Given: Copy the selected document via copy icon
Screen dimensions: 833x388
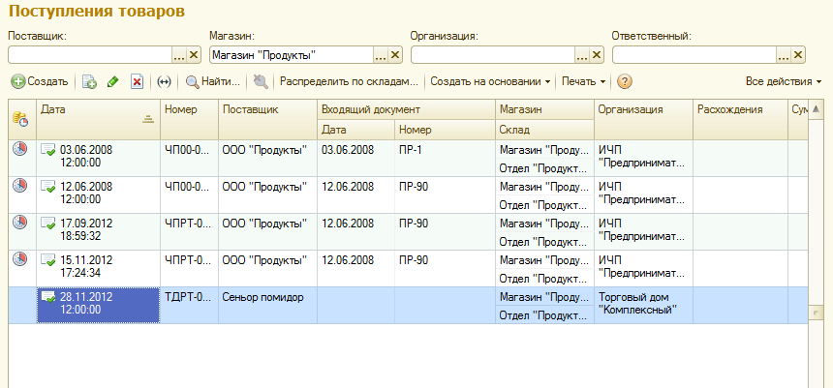Looking at the screenshot, I should [89, 81].
